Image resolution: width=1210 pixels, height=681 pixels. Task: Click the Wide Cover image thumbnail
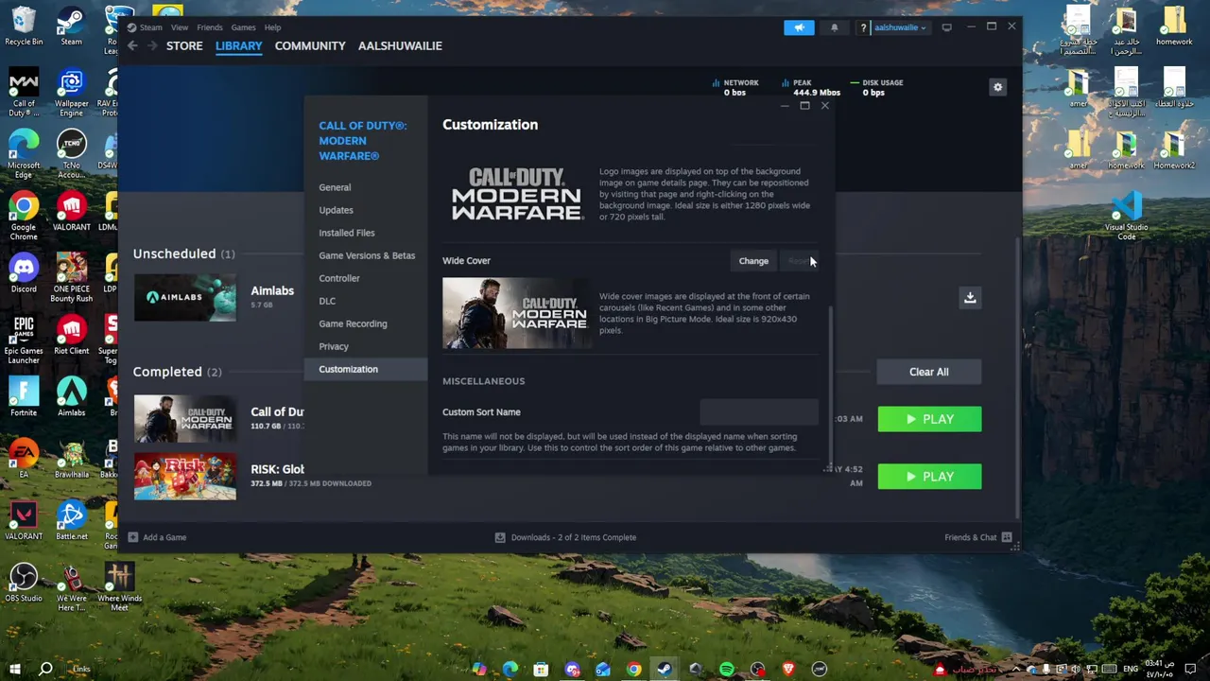click(516, 313)
